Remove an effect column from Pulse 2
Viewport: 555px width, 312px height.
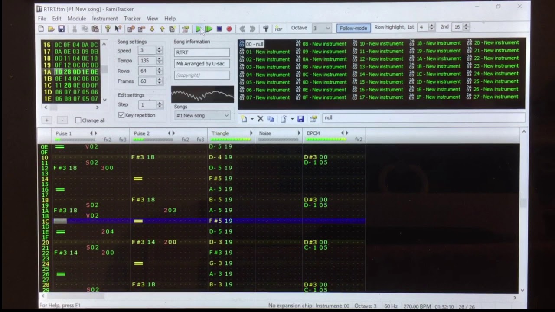pyautogui.click(x=169, y=133)
